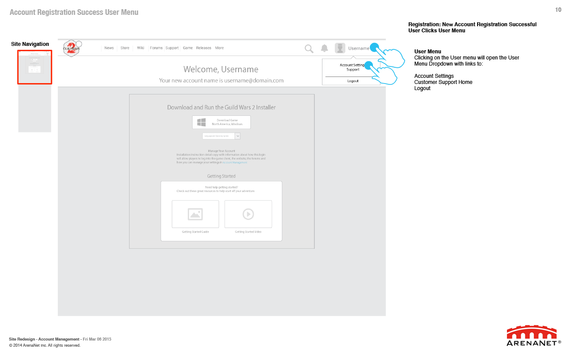Screen dimensions: 569x355
Task: Click the Welcome, Username heading
Action: [x=221, y=69]
